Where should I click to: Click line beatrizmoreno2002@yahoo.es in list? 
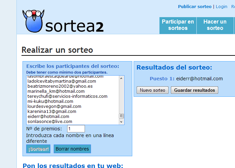60,86
